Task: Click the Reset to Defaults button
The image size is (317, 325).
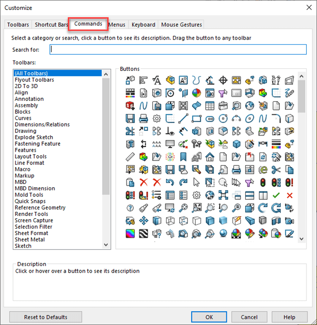Action: [x=45, y=317]
